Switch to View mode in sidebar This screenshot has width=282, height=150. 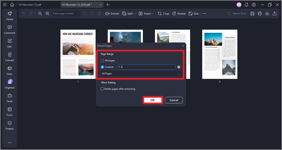(x=10, y=71)
